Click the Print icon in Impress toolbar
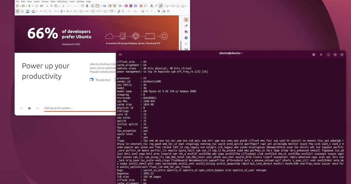The width and height of the screenshot is (351, 184). (41, 6)
